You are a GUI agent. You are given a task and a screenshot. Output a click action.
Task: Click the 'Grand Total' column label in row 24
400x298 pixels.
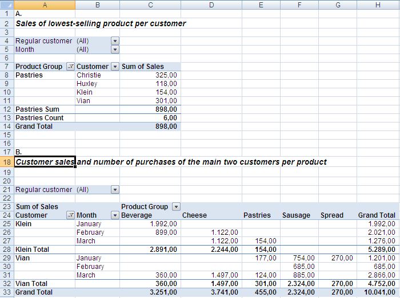pos(377,215)
